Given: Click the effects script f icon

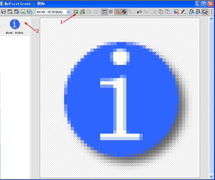Looking at the screenshot, I should click(183, 12).
